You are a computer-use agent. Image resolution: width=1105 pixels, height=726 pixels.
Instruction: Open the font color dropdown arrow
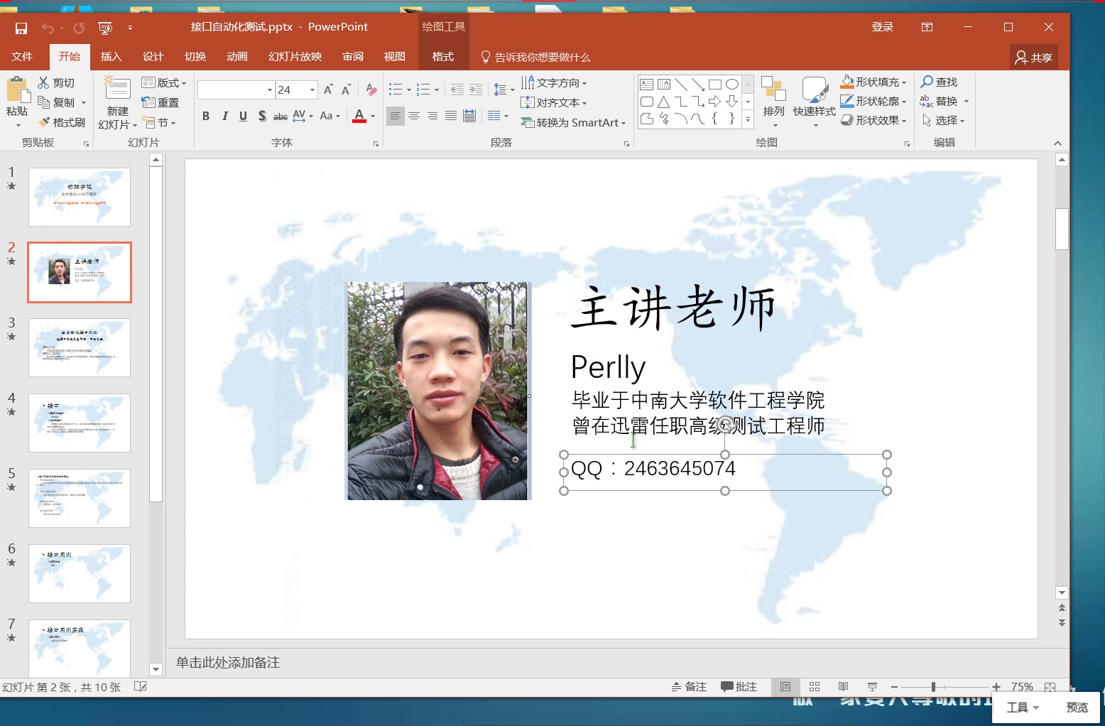click(x=371, y=116)
